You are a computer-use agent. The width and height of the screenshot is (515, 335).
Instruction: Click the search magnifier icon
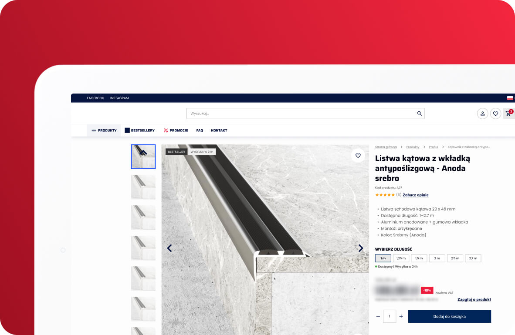pyautogui.click(x=420, y=114)
